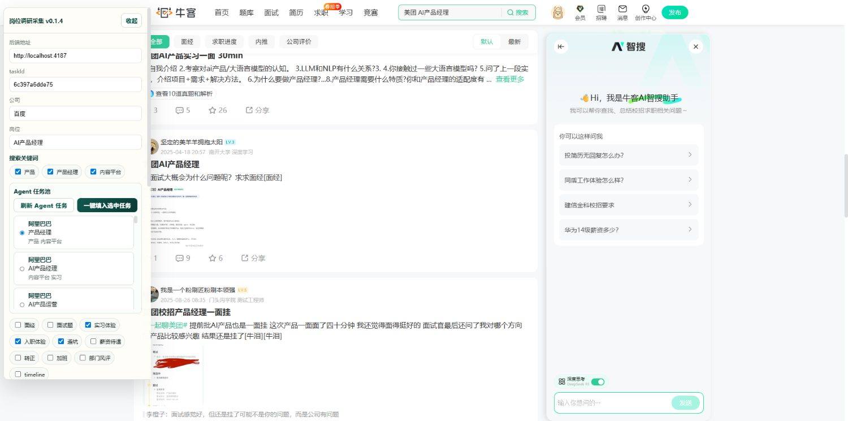Uncheck the 入职体验 checkbox
The image size is (848, 421).
18,342
